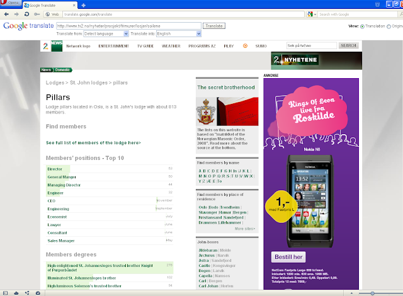
Task: Click the Bestill her ad button
Action: [288, 257]
